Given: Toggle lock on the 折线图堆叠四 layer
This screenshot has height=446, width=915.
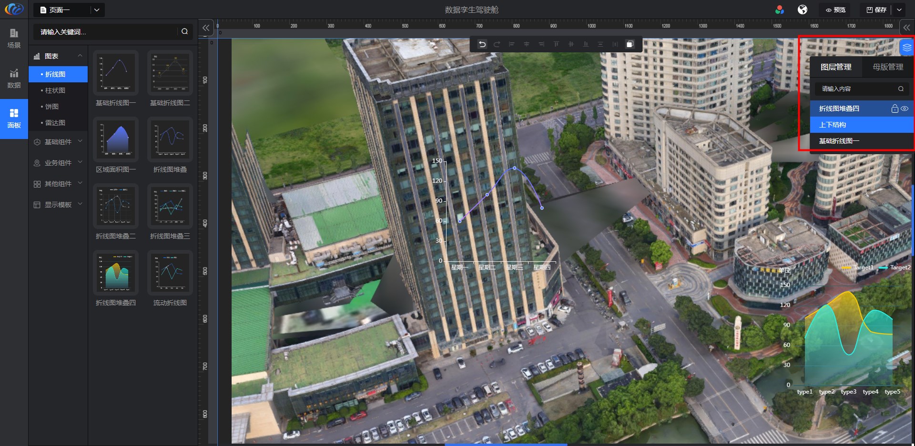Looking at the screenshot, I should point(895,109).
